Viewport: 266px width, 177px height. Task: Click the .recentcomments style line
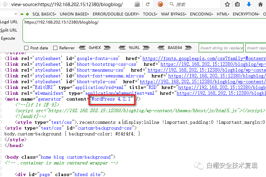point(140,122)
